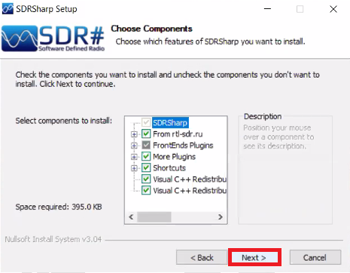350x273 pixels.
Task: Click the SDR# Software Defined Radio logo
Action: coord(53,38)
